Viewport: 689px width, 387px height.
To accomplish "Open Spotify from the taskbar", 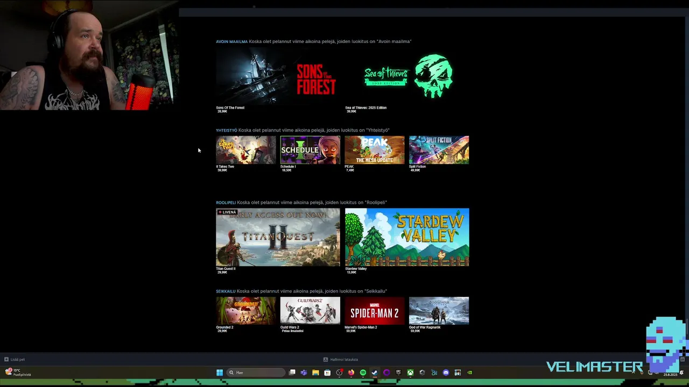I will [x=363, y=372].
